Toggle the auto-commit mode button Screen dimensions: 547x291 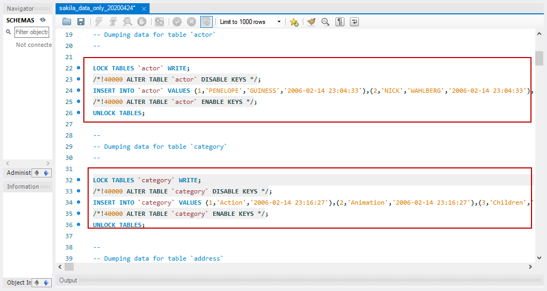pos(206,22)
